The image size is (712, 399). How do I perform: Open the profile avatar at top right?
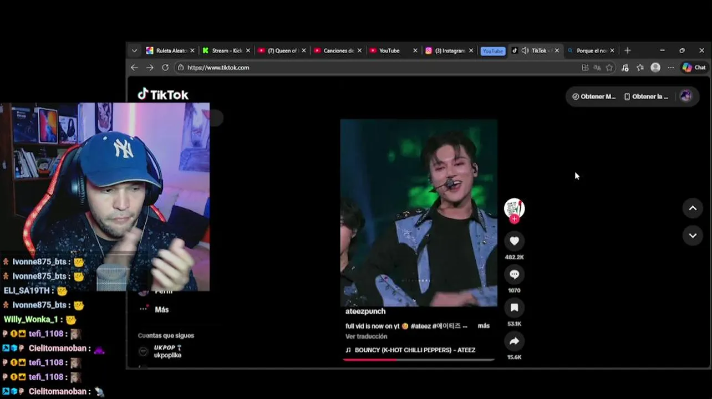pos(685,96)
